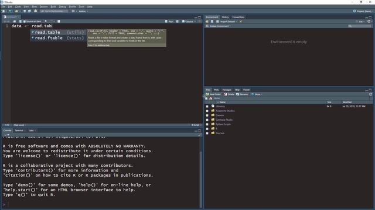The height and width of the screenshot is (210, 375).
Task: Switch to the Plots tab
Action: (216, 90)
